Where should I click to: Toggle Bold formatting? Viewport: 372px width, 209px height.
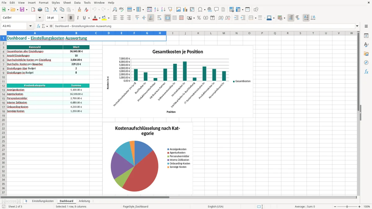71,18
